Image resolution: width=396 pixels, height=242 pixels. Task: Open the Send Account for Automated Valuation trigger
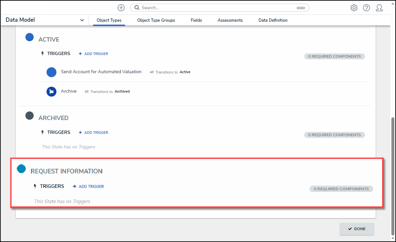click(101, 72)
